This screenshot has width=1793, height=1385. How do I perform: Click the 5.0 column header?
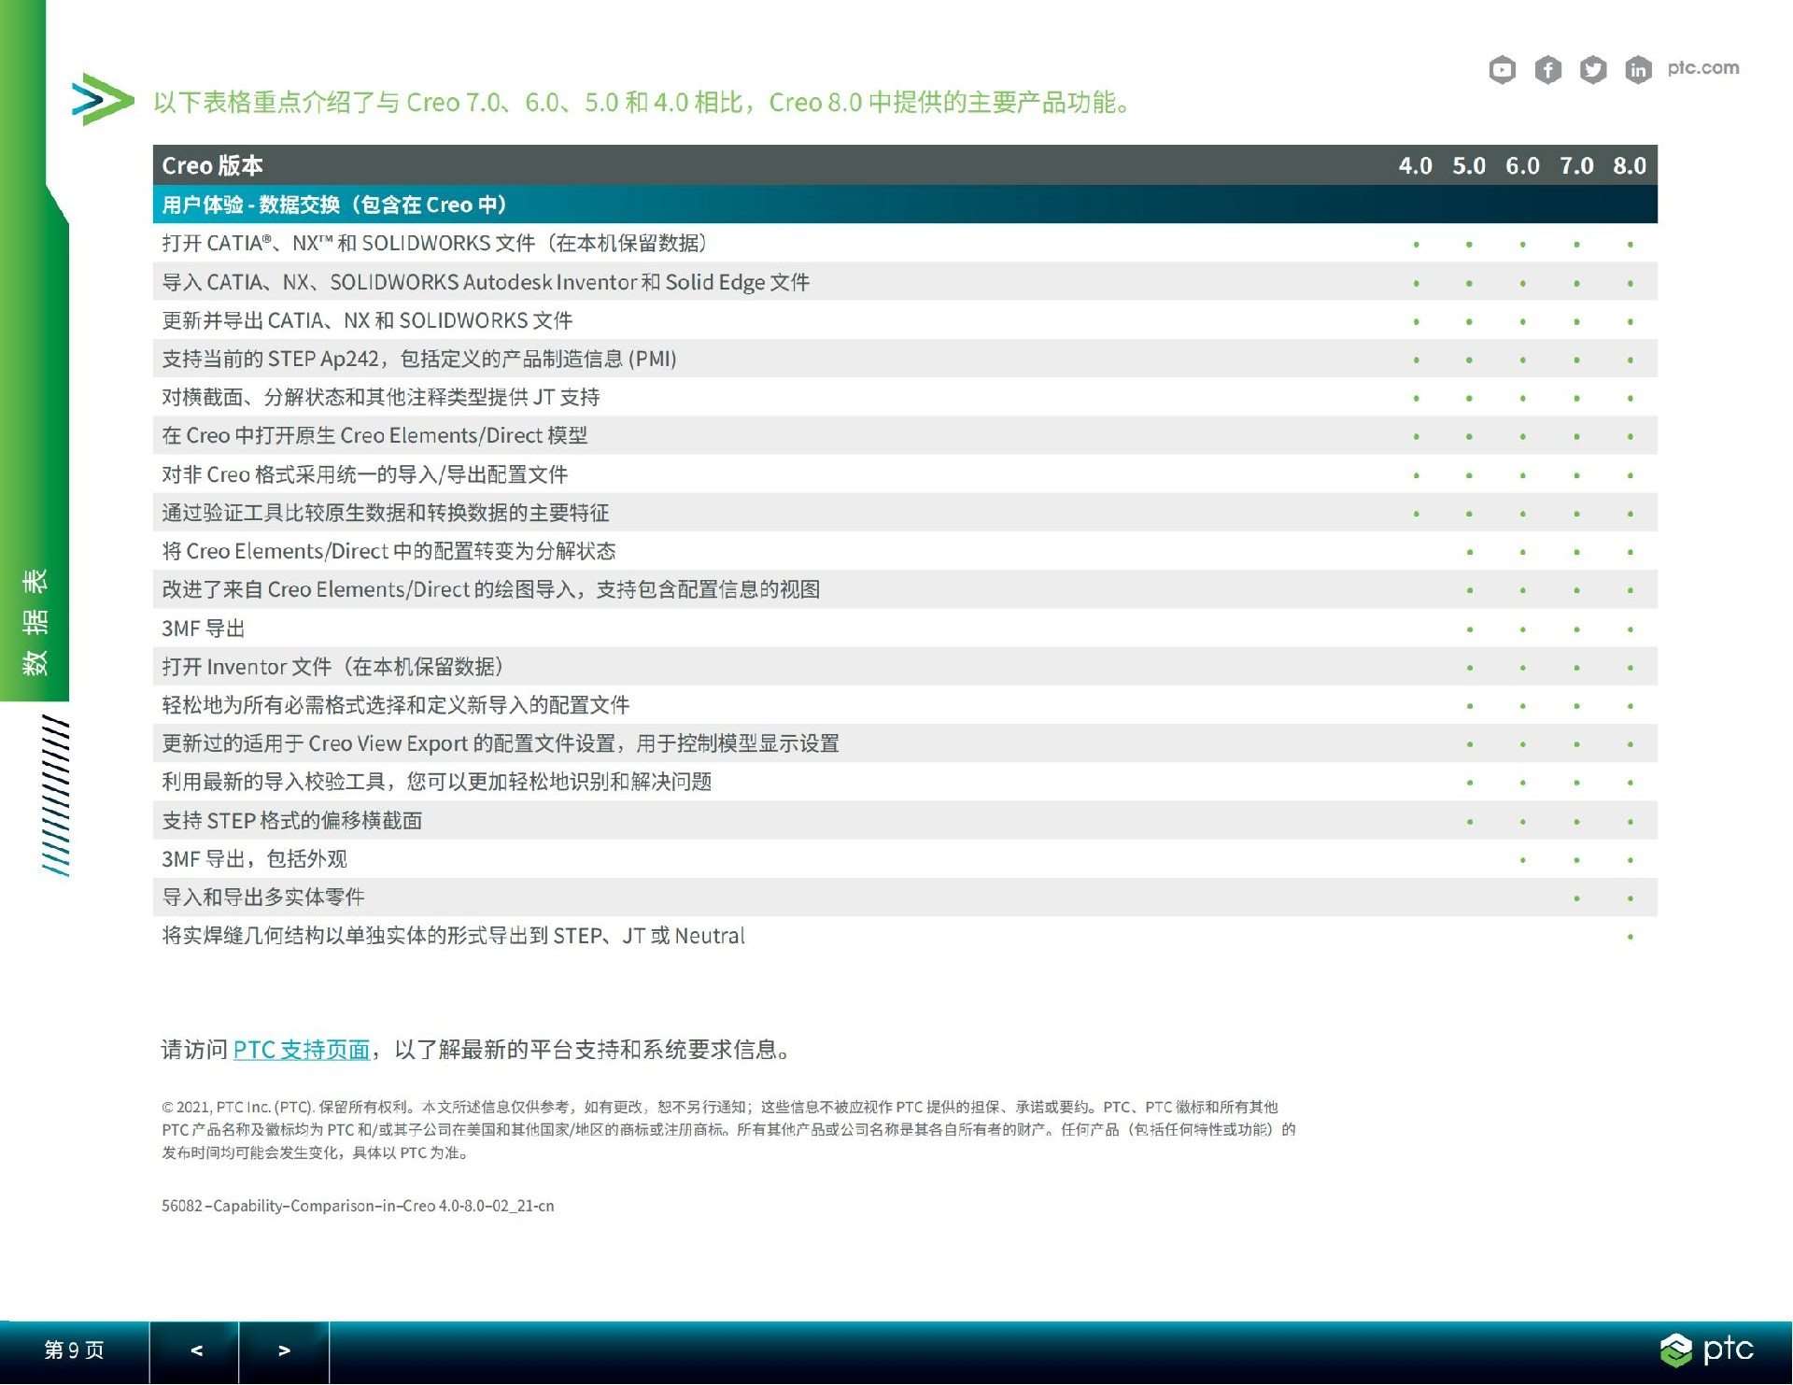(1469, 166)
